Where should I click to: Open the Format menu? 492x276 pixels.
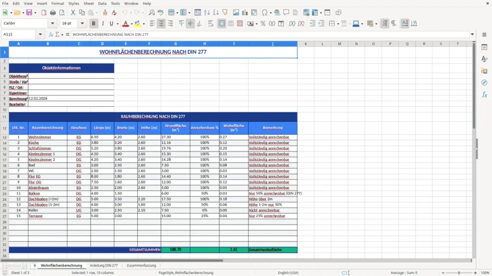(x=58, y=3)
